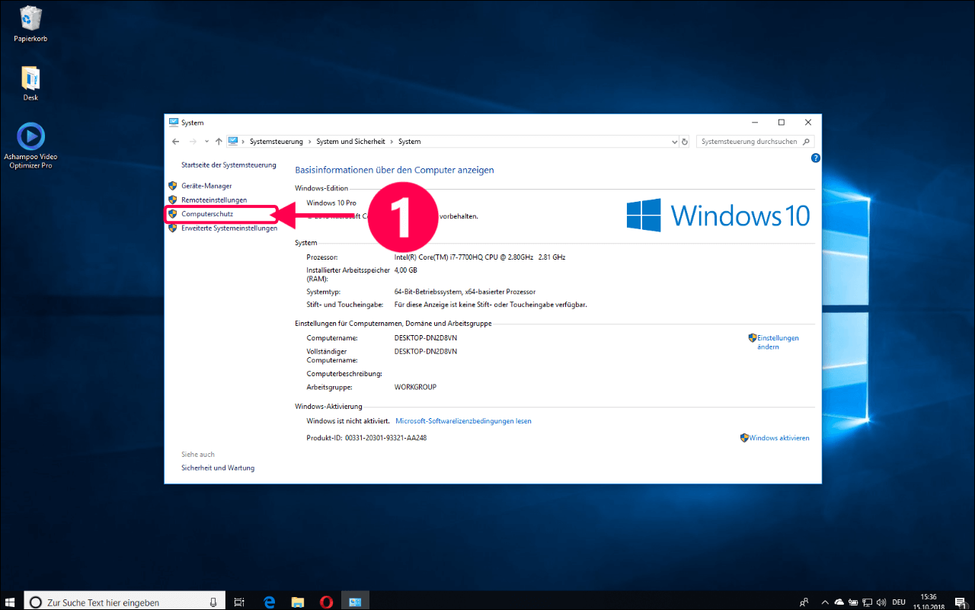The image size is (975, 610).
Task: Select the Produkt-ID value 00331-20301-93321-AA248
Action: pyautogui.click(x=386, y=438)
